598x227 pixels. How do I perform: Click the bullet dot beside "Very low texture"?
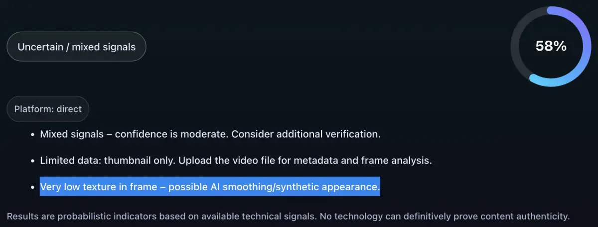point(32,187)
